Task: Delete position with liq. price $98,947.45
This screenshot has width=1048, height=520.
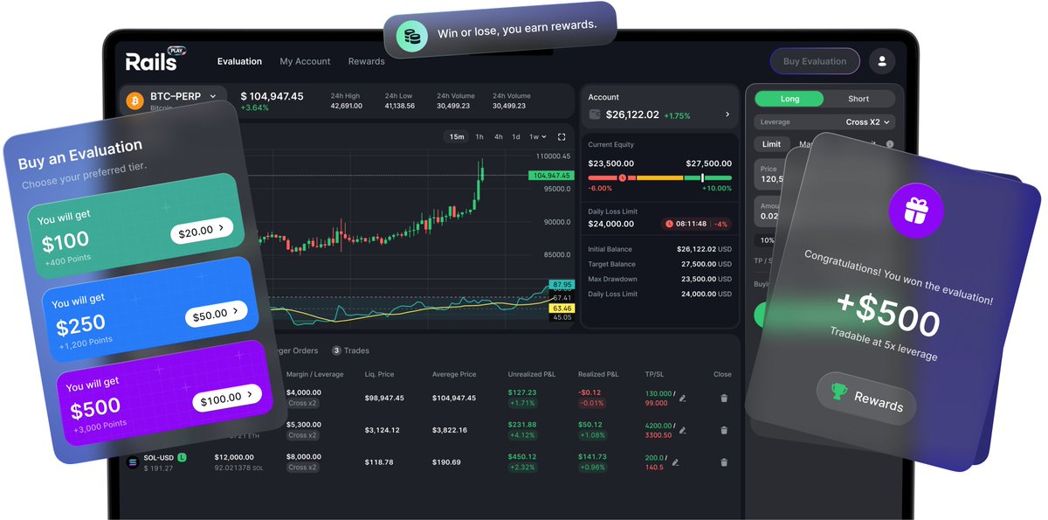Action: pyautogui.click(x=723, y=398)
